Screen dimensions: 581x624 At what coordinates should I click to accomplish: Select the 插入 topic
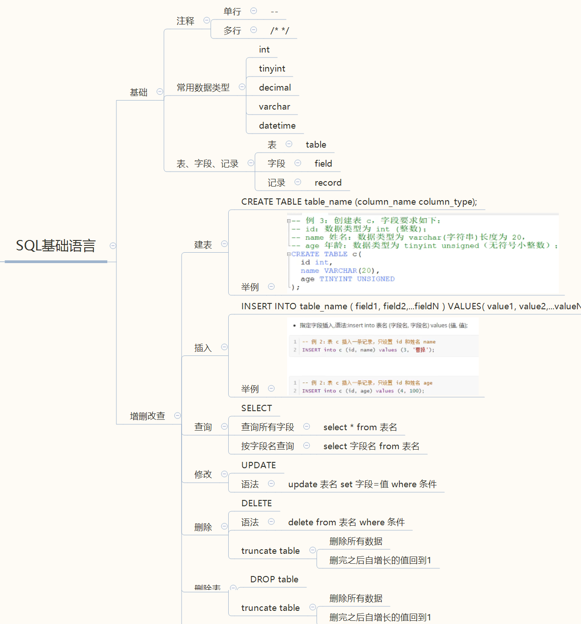tap(203, 348)
